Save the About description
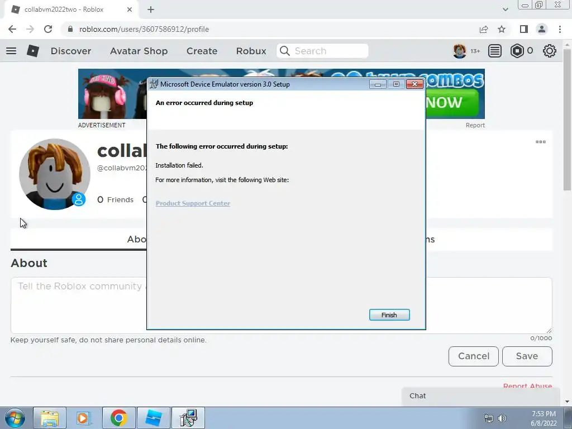Screen dimensions: 572x429 pos(527,356)
